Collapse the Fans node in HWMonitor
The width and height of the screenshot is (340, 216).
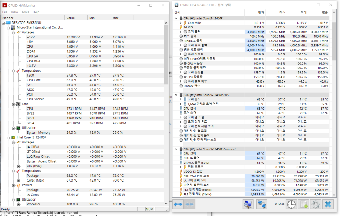[13, 104]
